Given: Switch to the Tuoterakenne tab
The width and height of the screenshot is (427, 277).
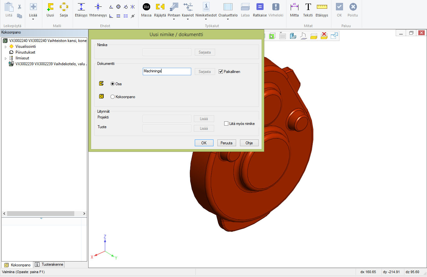Looking at the screenshot, I should point(49,265).
